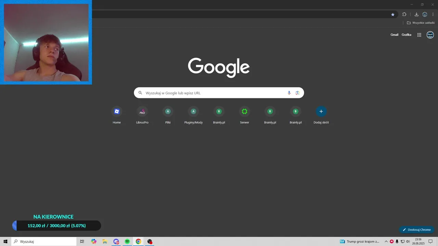Open the LibrusPro shortcut
This screenshot has width=438, height=246.
142,115
